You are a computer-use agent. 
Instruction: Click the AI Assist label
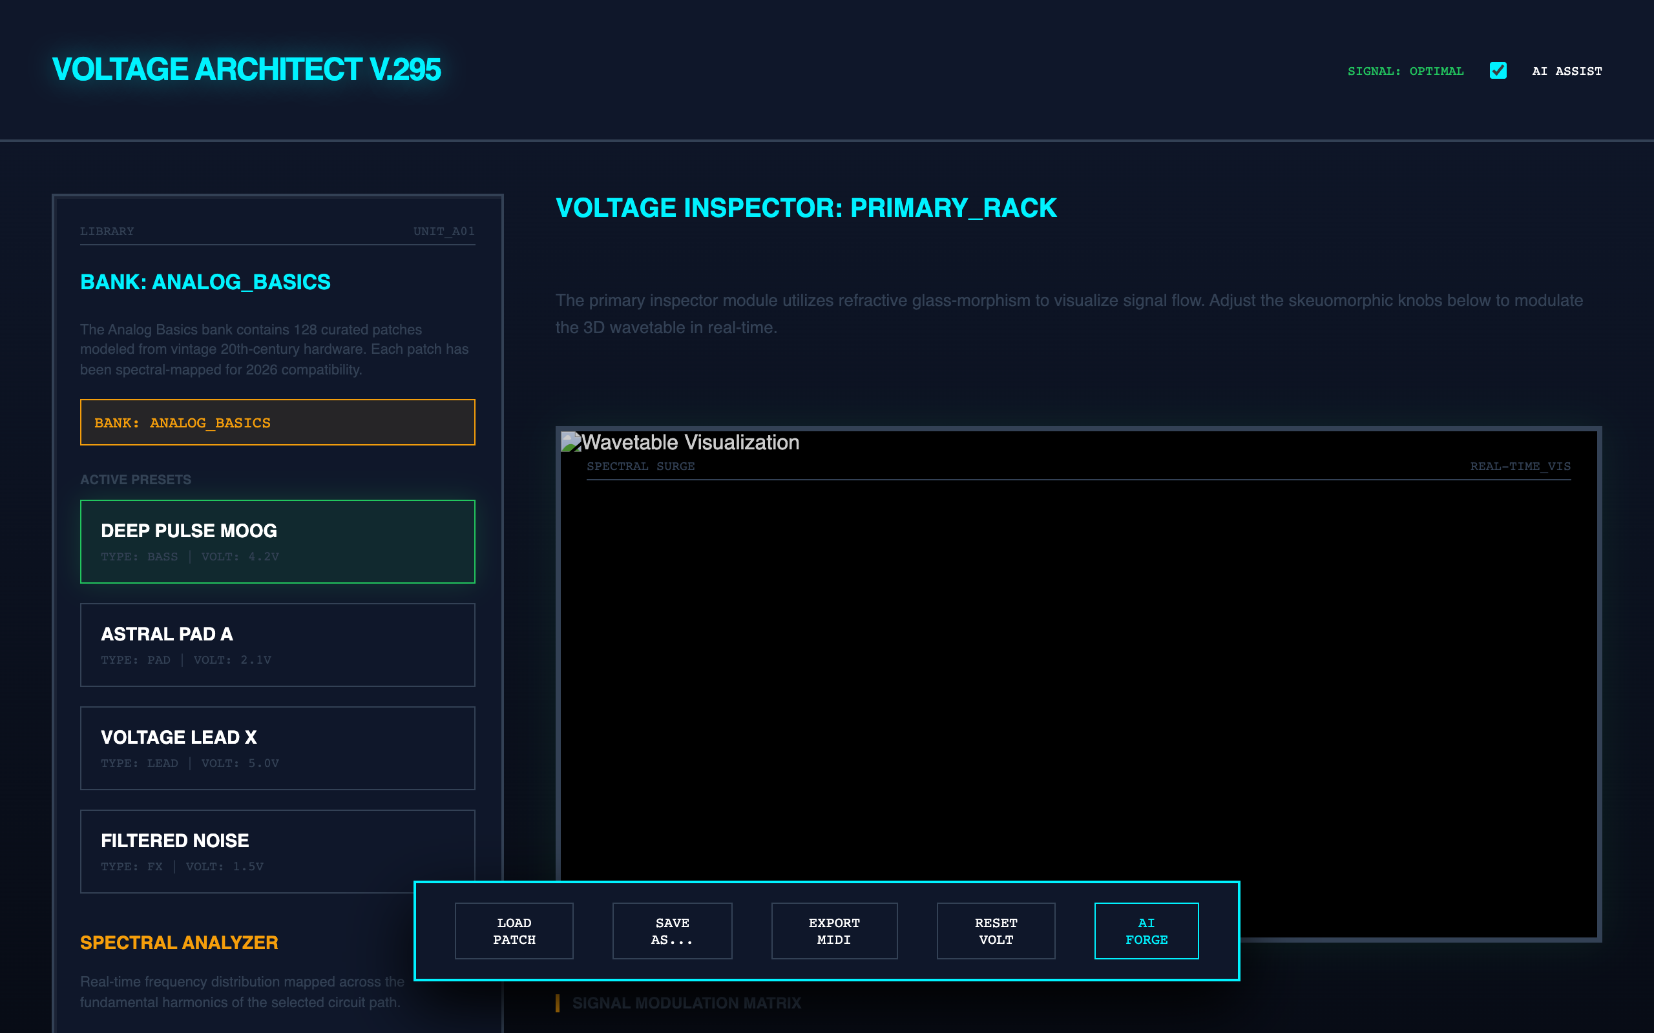coord(1567,71)
